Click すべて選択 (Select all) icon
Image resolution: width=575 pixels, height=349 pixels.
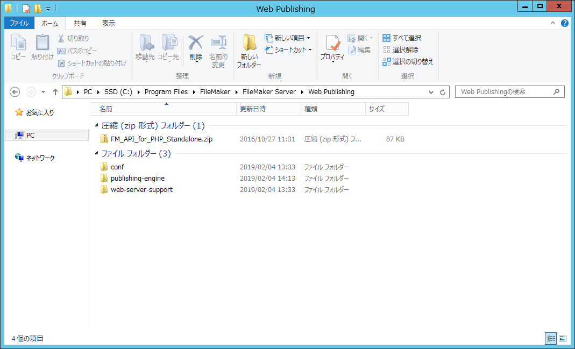[x=387, y=38]
